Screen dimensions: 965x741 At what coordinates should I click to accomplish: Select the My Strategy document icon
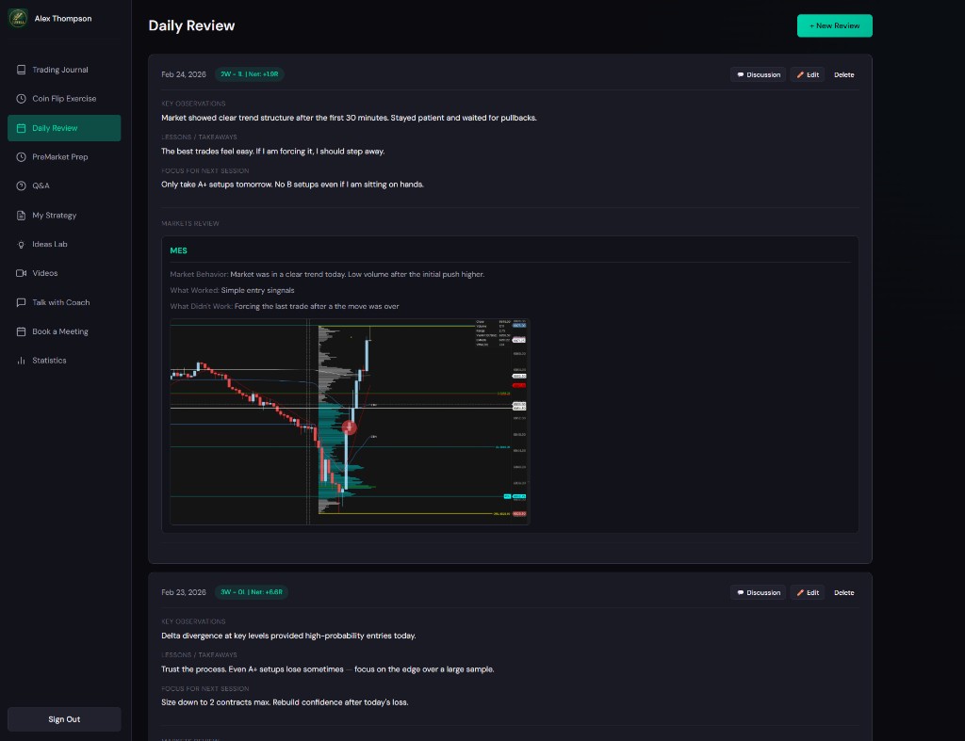point(21,215)
